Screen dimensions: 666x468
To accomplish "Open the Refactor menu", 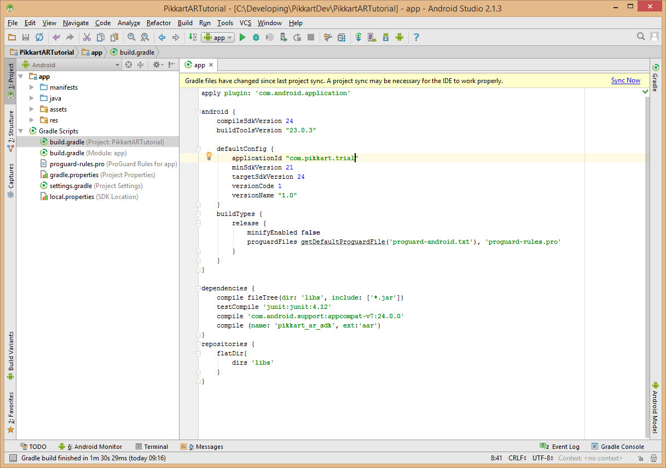I will [159, 23].
